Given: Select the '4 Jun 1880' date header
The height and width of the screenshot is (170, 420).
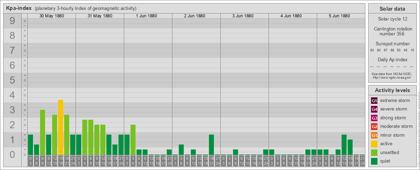Looking at the screenshot, I should click(x=291, y=16).
